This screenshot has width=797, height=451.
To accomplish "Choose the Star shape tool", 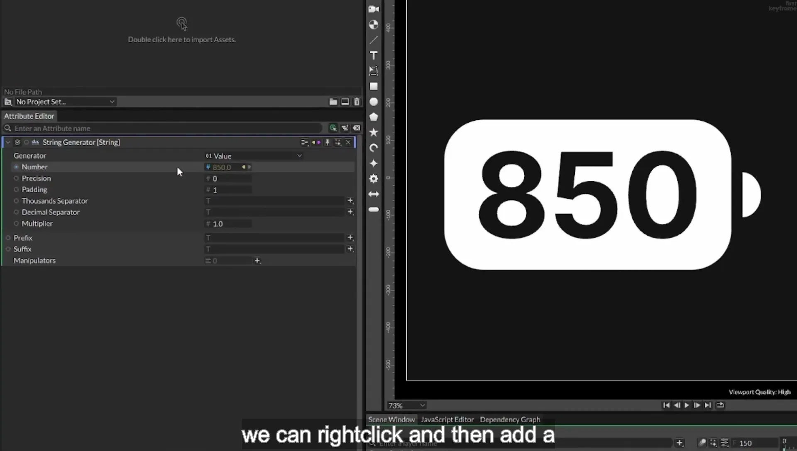I will 374,132.
